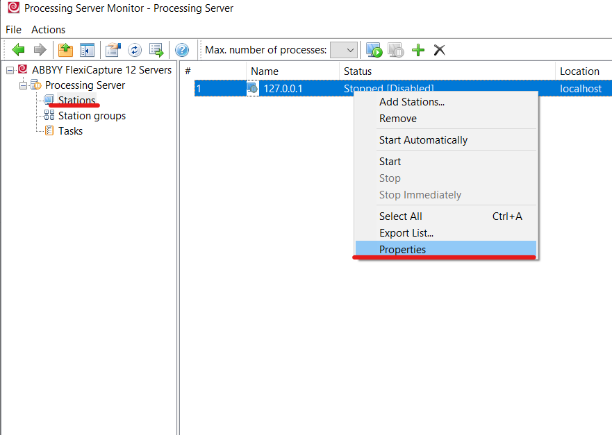Click the Refresh toolbar icon

135,50
